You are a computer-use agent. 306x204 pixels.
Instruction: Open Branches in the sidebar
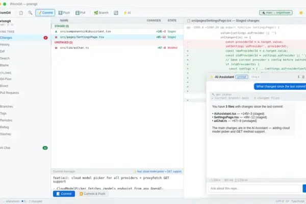(24, 107)
